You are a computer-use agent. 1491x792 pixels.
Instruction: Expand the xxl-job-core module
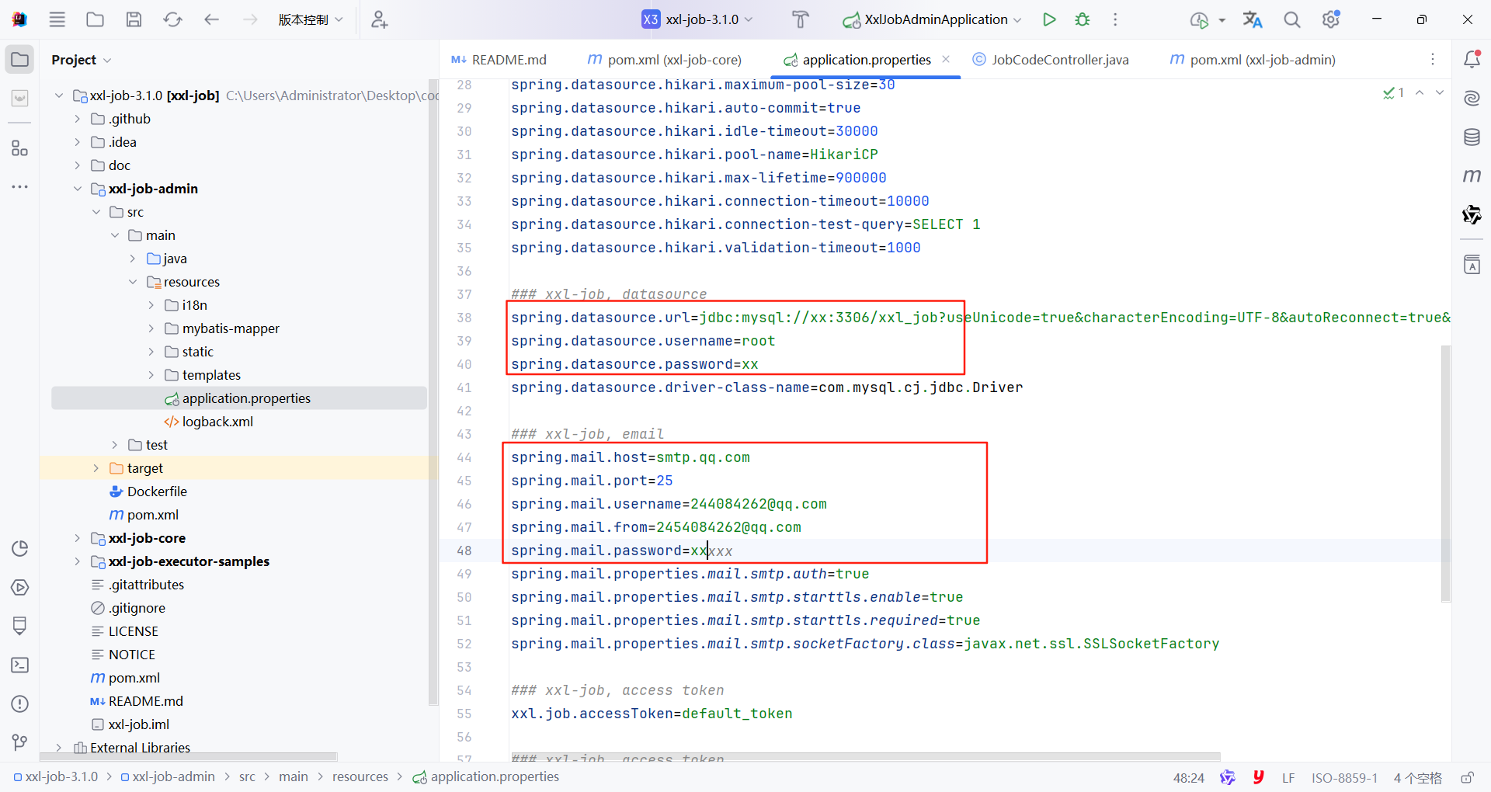click(77, 538)
